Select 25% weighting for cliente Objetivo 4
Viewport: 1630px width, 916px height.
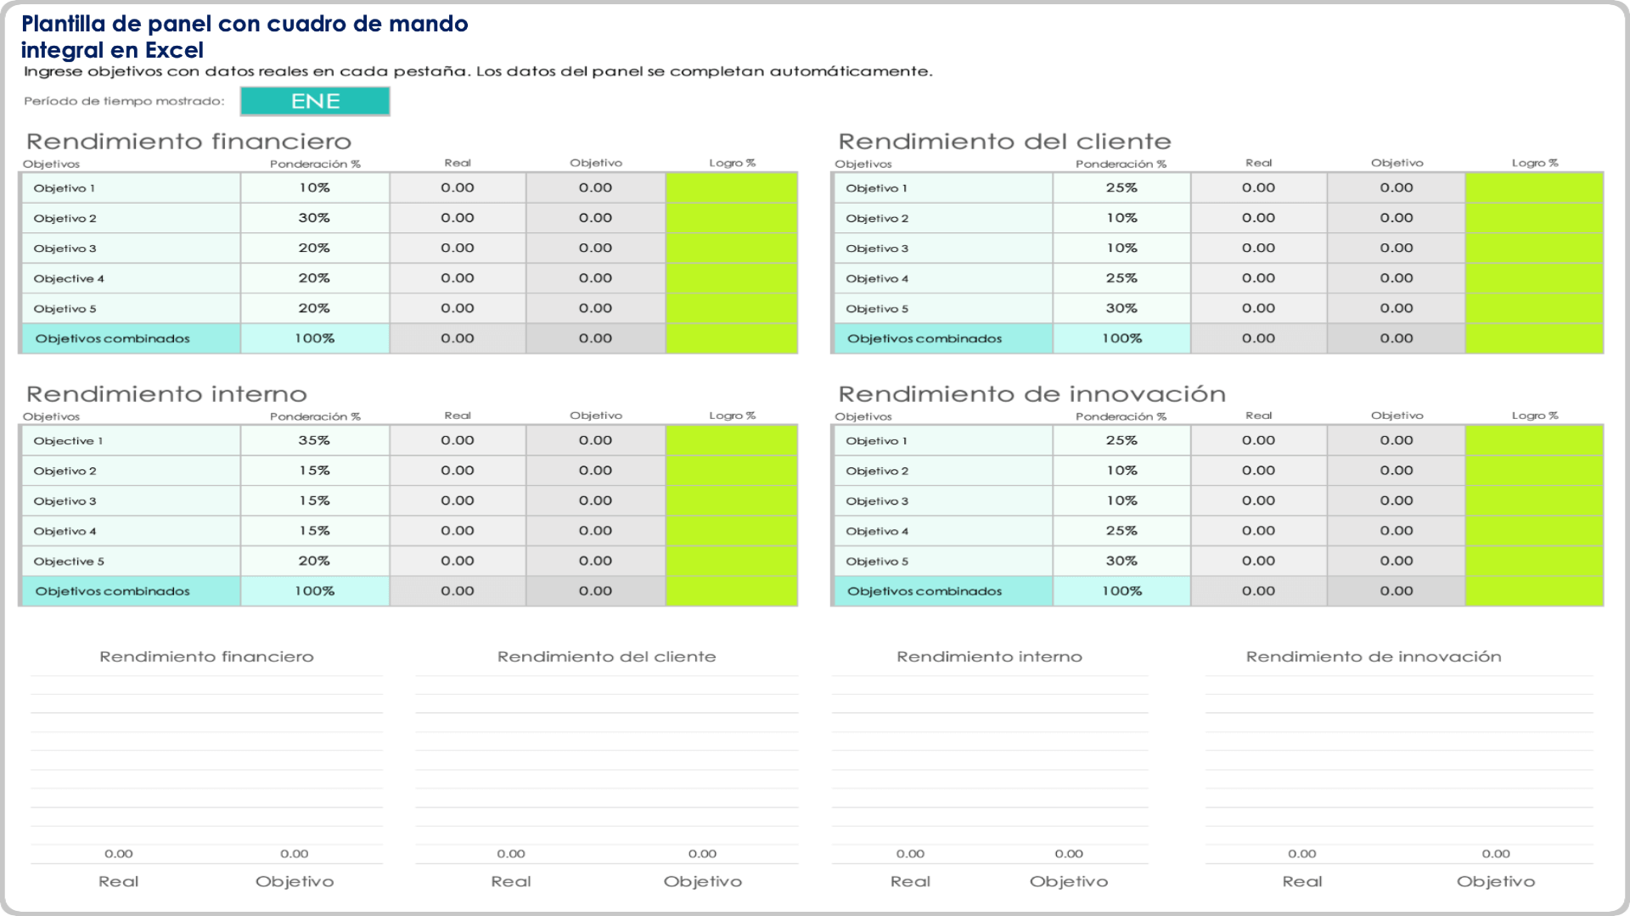tap(1121, 278)
